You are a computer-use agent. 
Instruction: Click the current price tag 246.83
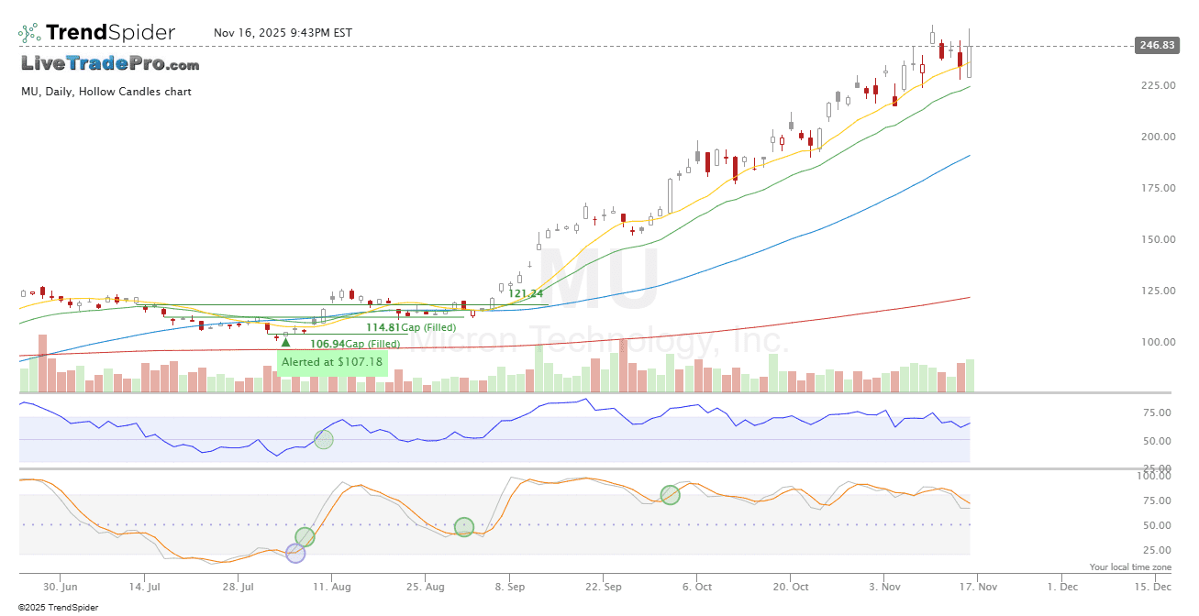(x=1155, y=46)
